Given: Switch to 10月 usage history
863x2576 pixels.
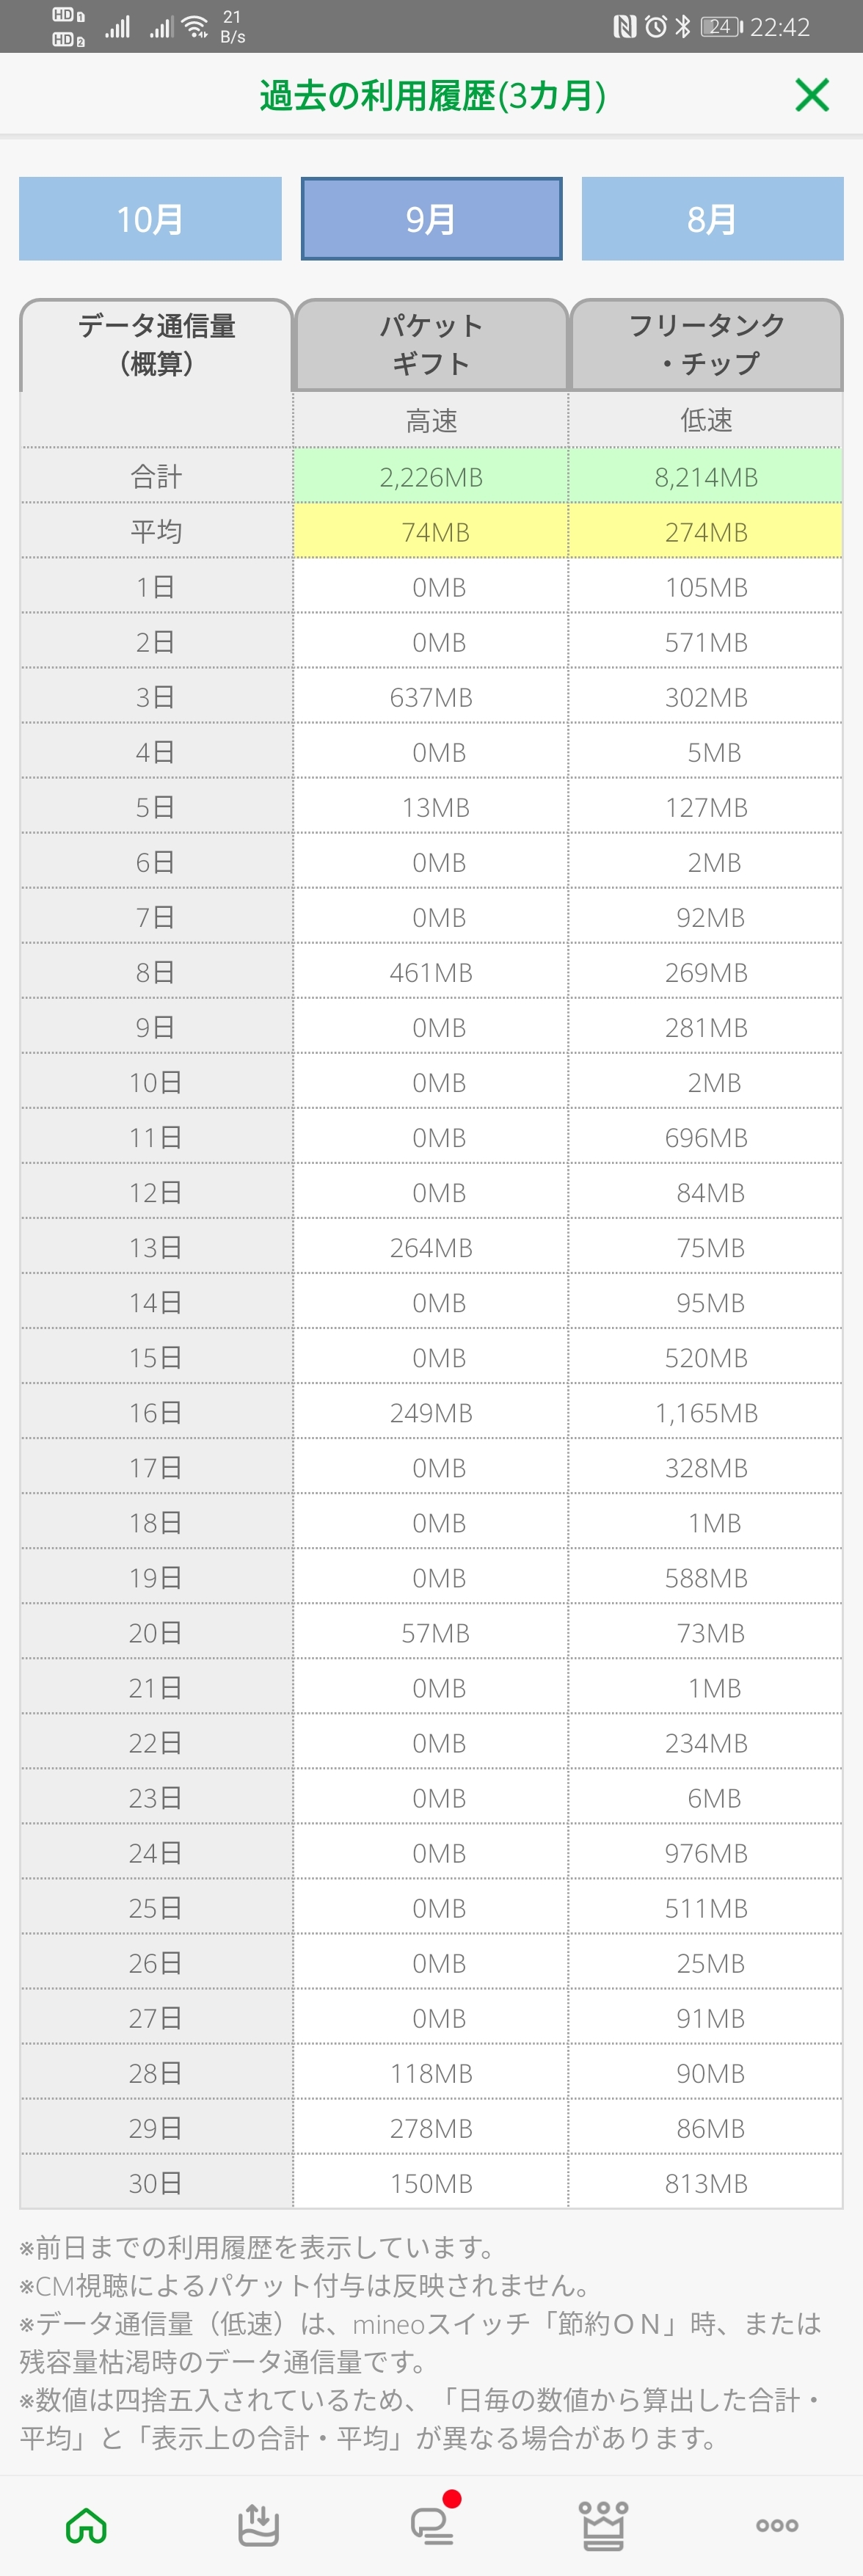Looking at the screenshot, I should (150, 219).
